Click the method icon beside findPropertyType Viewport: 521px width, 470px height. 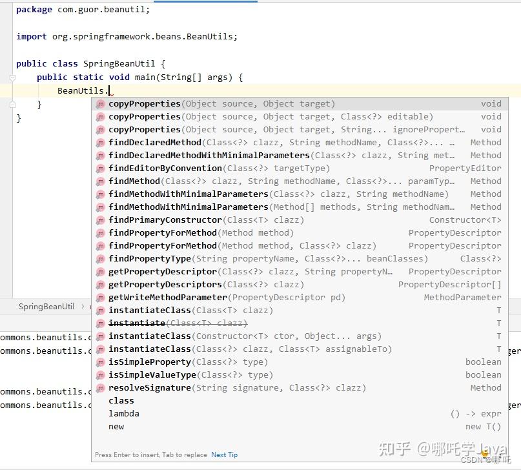(101, 258)
